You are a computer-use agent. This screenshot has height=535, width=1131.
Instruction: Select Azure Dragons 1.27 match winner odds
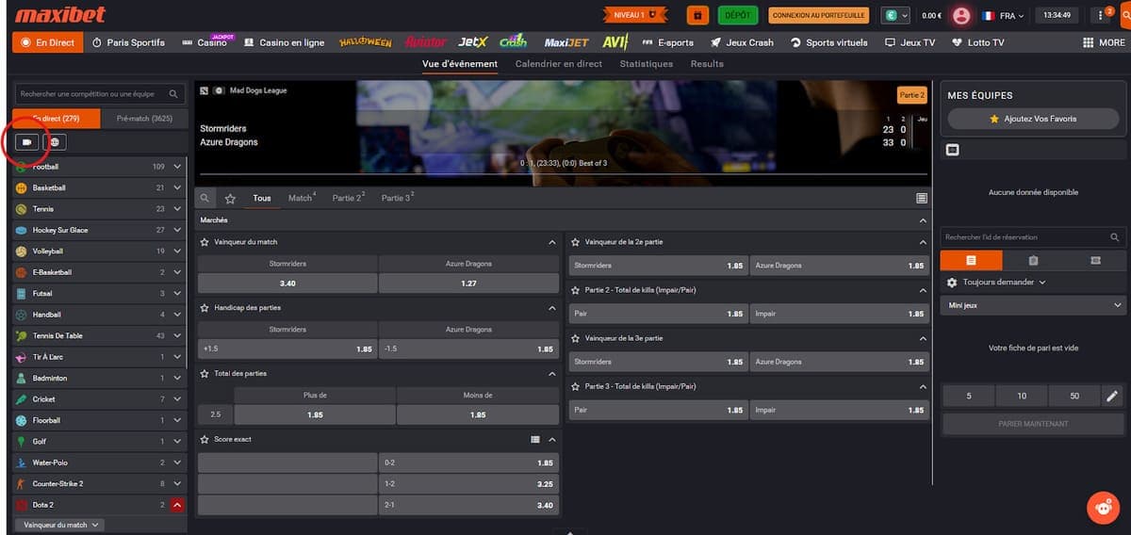point(468,283)
